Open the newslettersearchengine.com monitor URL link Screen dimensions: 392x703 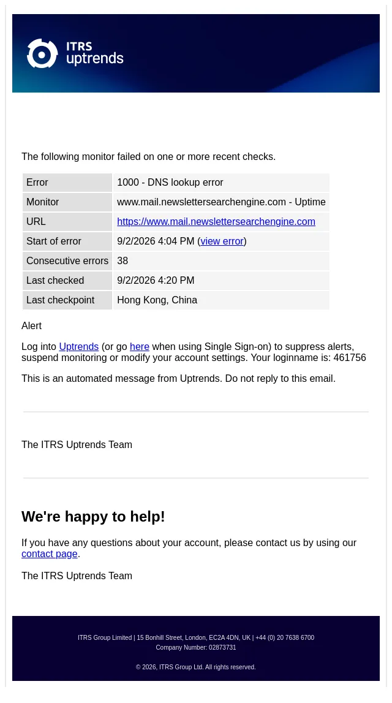pos(216,221)
